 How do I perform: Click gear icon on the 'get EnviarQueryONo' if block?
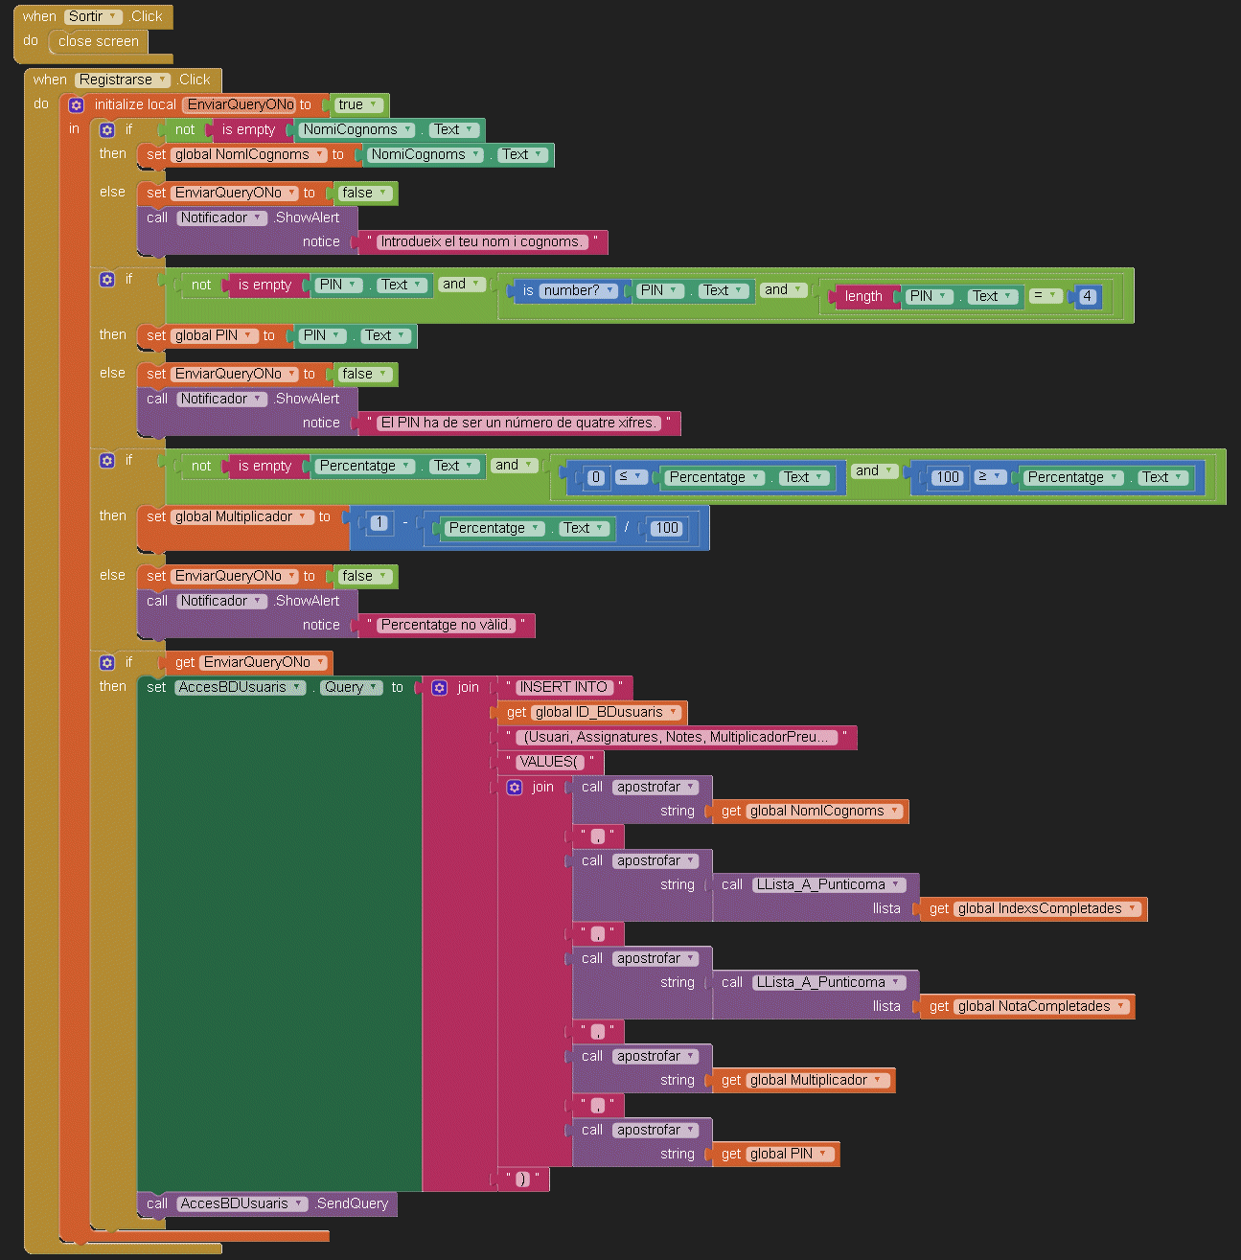107,663
